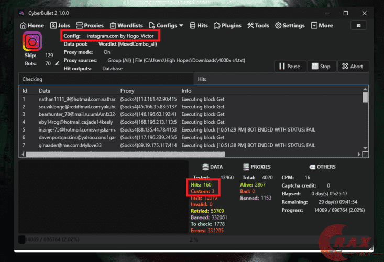This screenshot has height=262, width=384.
Task: Click the Skip value 129
Action: [x=49, y=56]
